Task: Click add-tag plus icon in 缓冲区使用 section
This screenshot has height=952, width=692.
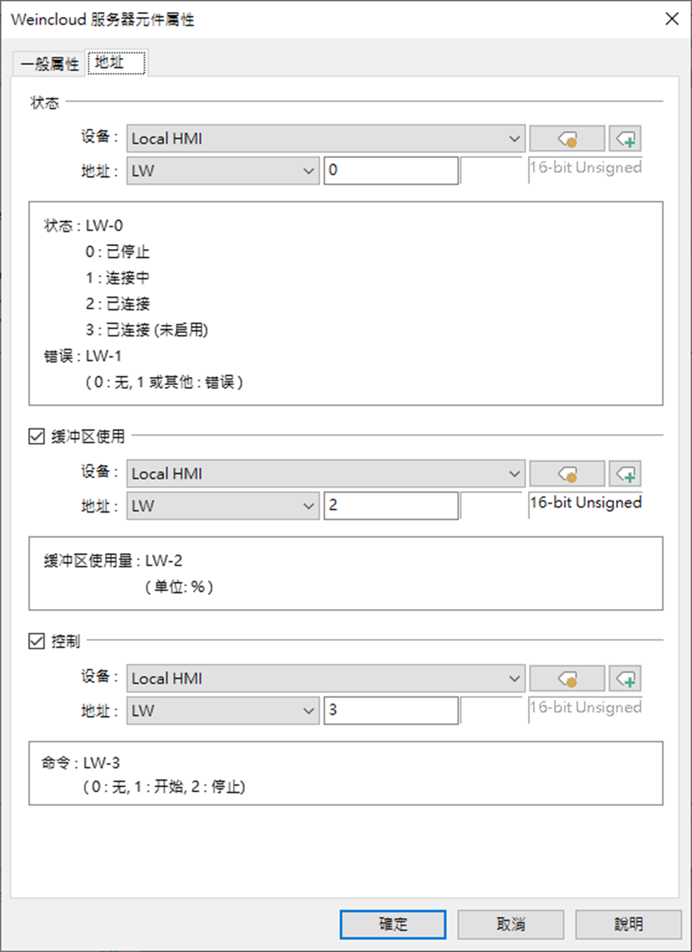Action: pos(626,473)
